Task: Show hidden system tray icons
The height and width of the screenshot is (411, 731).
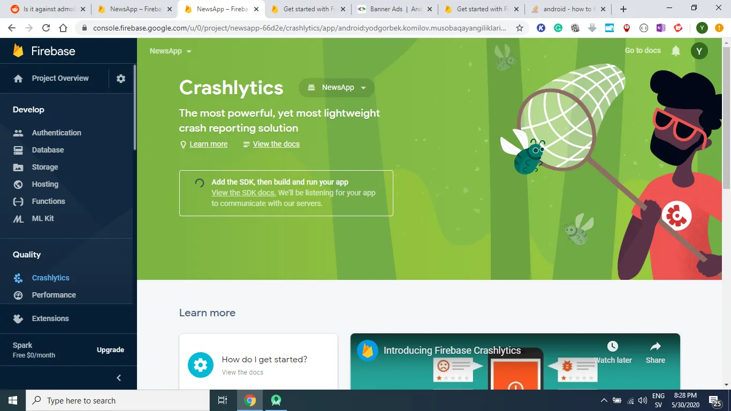Action: click(604, 400)
